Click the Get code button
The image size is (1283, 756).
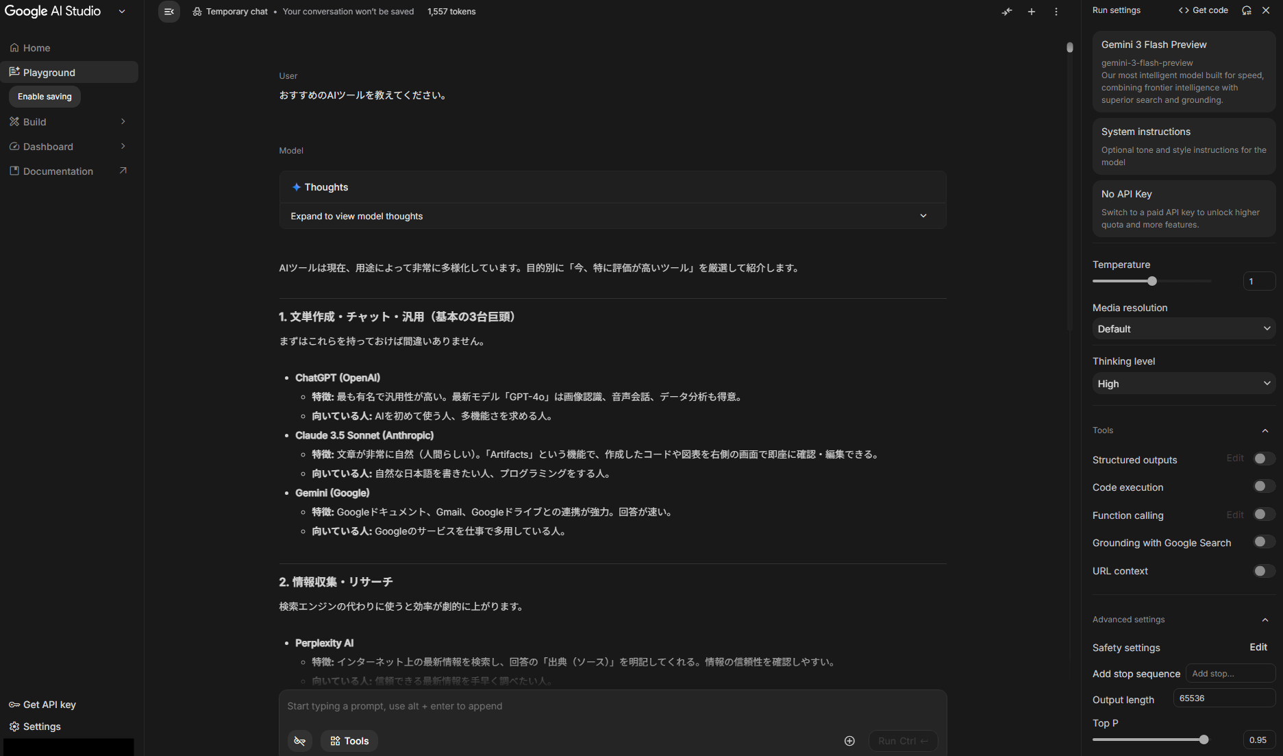point(1203,10)
